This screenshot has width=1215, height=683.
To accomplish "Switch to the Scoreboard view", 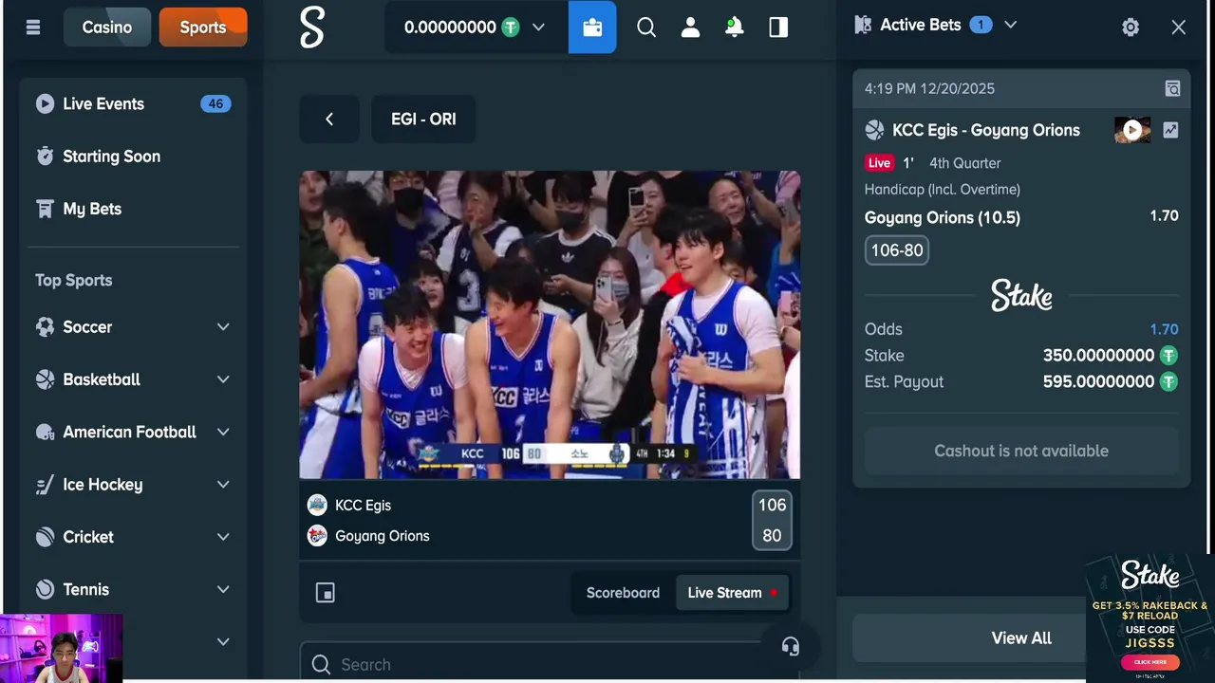I will click(623, 593).
